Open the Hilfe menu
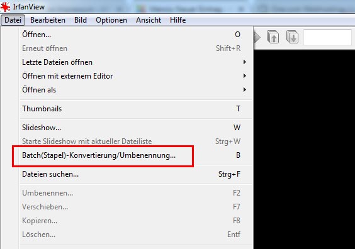The image size is (355, 249). tap(177, 20)
